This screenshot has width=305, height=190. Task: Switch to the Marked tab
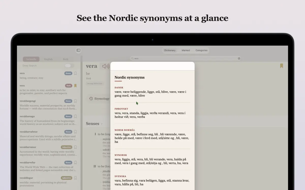pyautogui.click(x=186, y=50)
